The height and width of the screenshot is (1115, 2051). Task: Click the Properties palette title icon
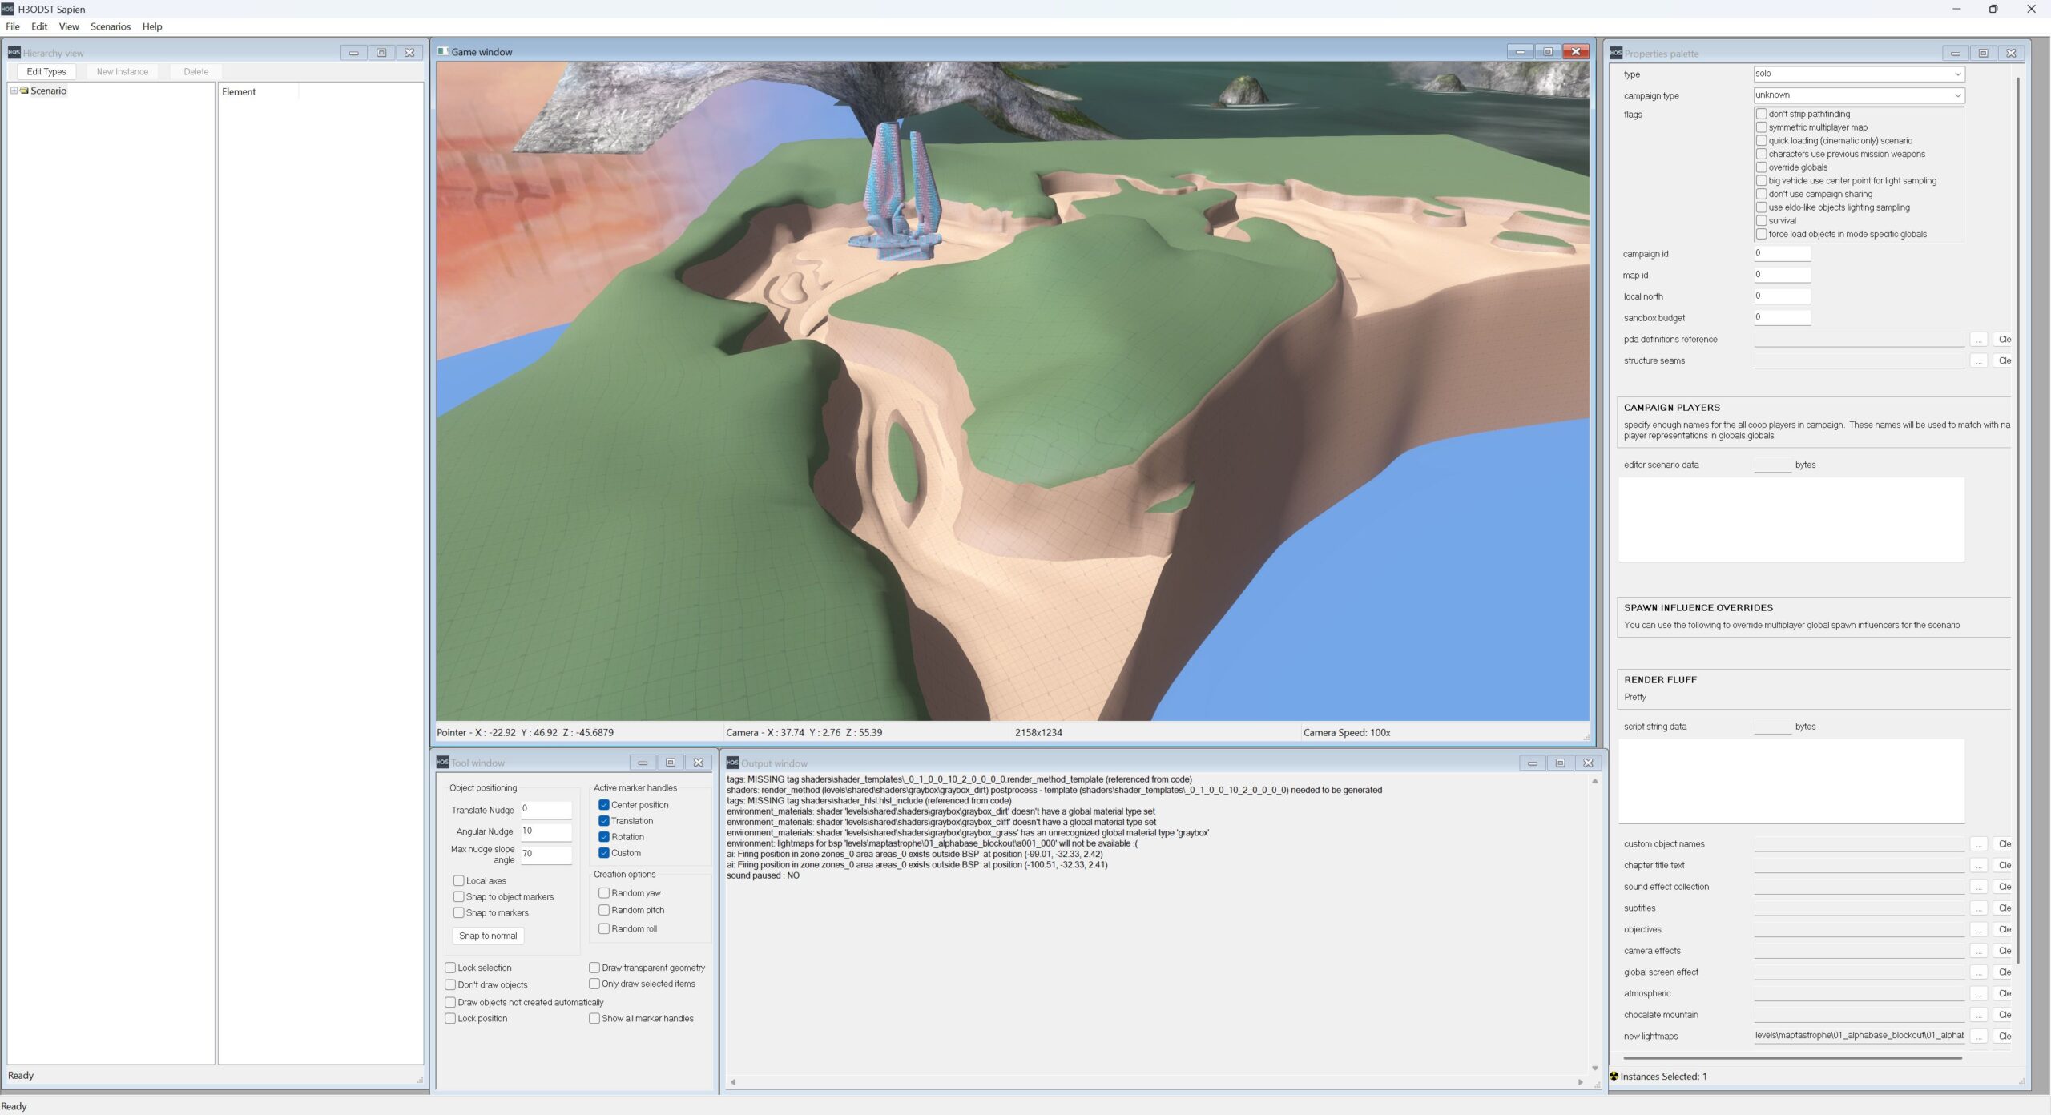[x=1615, y=53]
